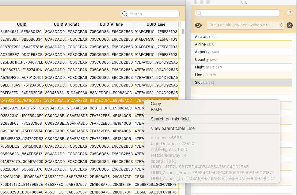Sort by the UUID_Airline column header
The width and height of the screenshot is (297, 195).
pyautogui.click(x=111, y=24)
